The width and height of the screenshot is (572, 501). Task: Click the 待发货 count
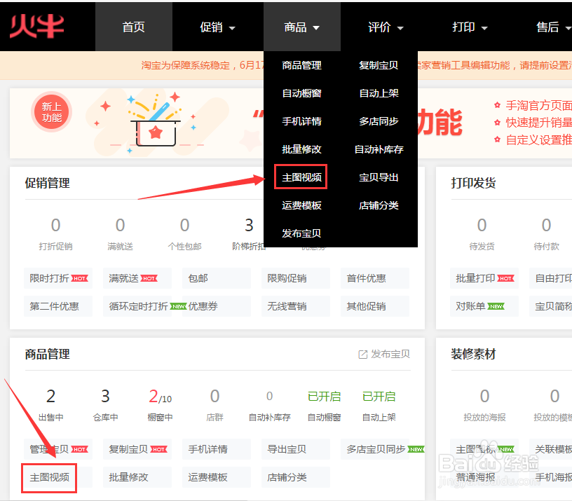point(482,226)
